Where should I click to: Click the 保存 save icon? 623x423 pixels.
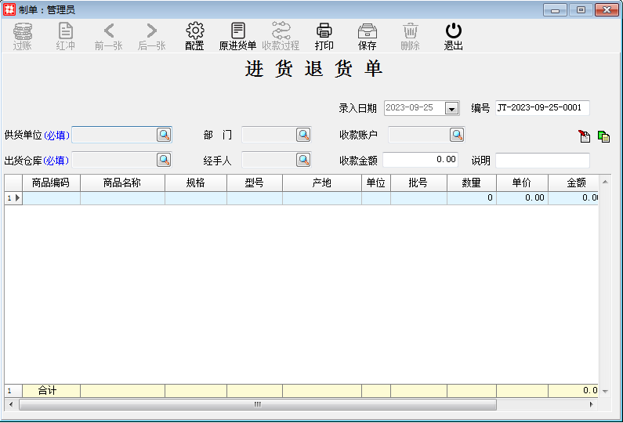click(x=367, y=31)
